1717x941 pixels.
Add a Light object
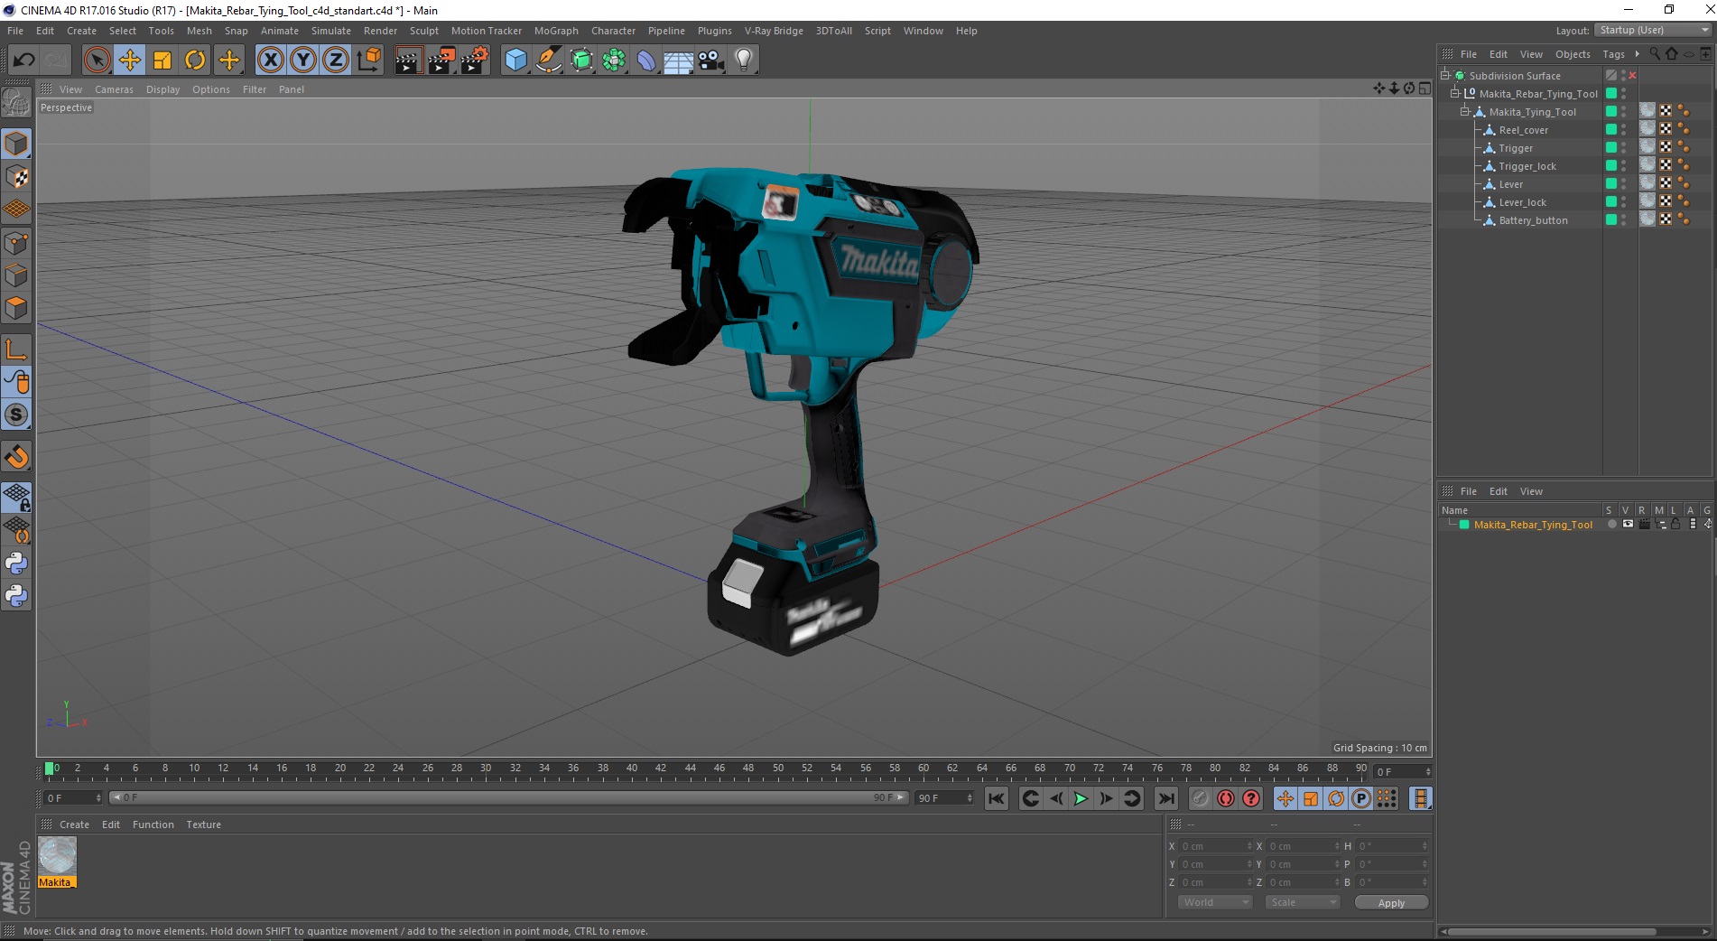(744, 61)
